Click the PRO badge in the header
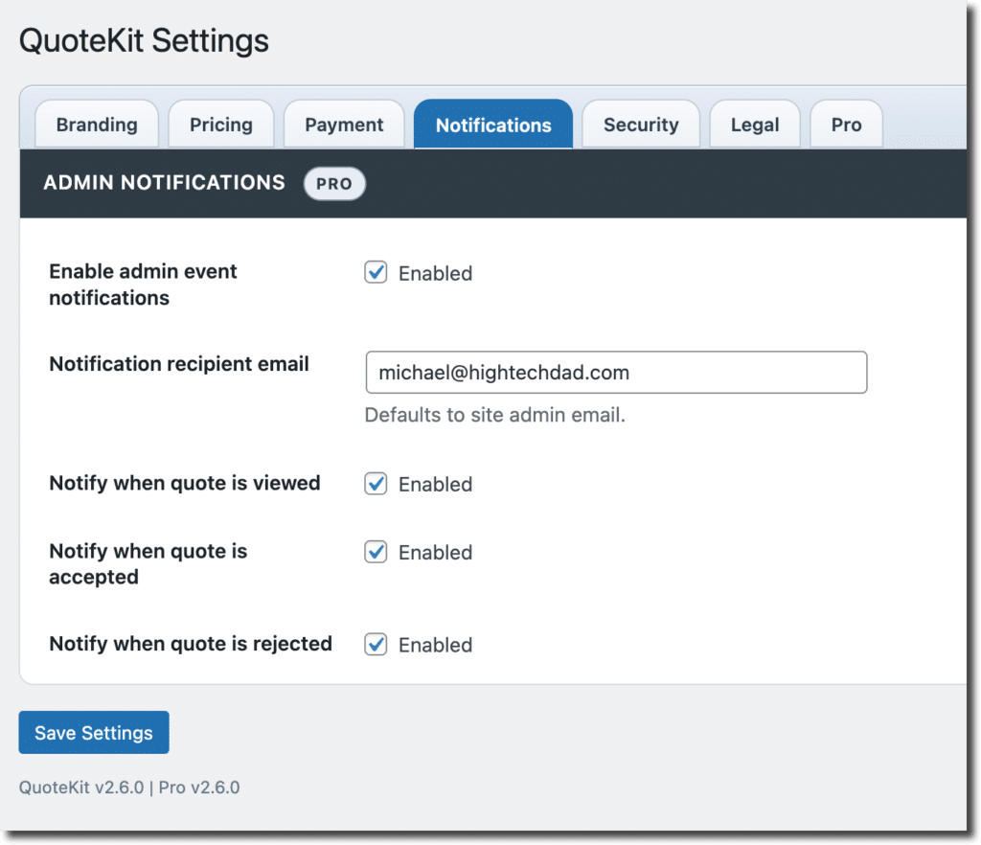The height and width of the screenshot is (845, 981). (334, 183)
